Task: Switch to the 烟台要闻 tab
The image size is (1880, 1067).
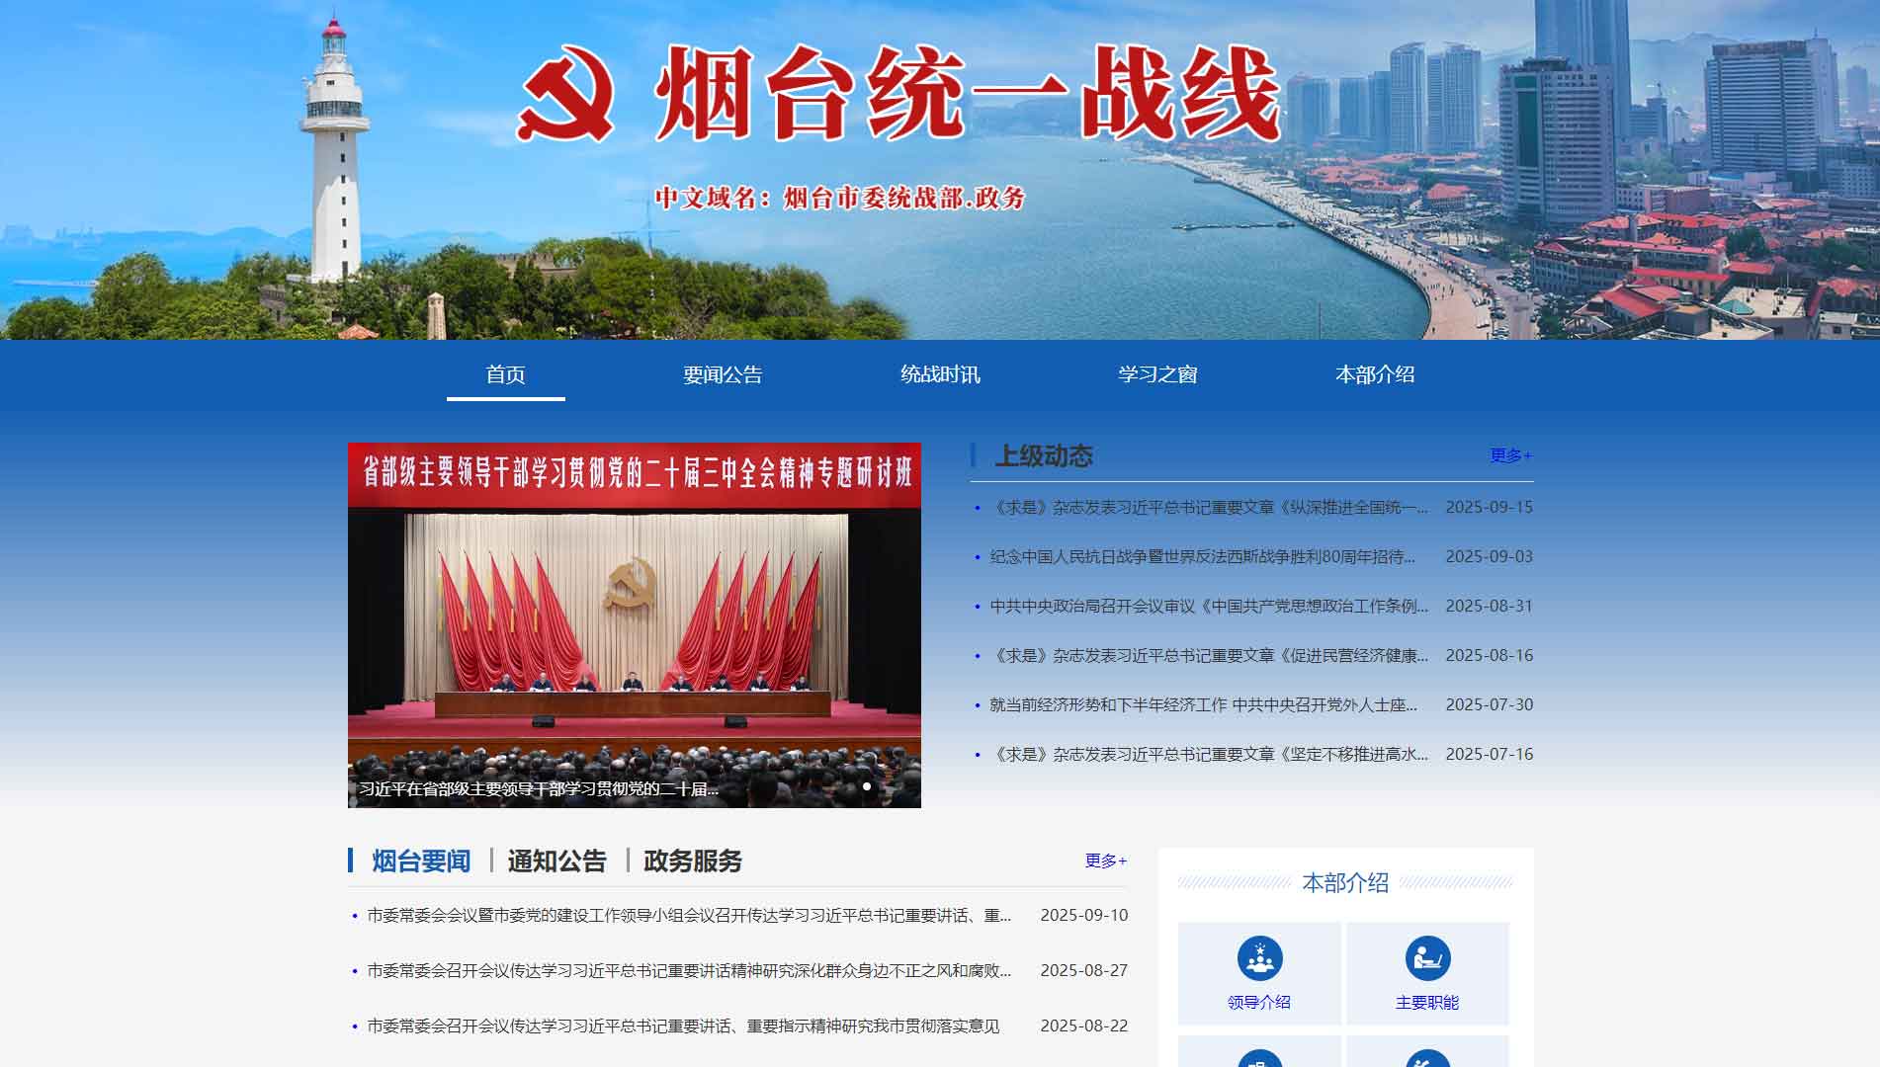Action: click(x=421, y=862)
